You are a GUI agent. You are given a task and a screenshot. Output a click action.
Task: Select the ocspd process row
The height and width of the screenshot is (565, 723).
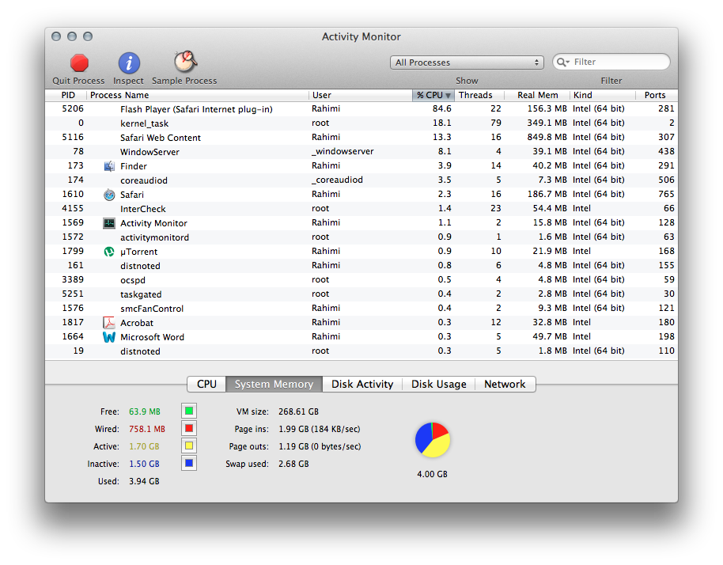pos(361,280)
